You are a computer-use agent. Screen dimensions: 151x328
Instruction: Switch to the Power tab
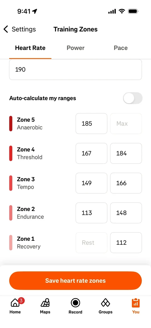(x=75, y=48)
